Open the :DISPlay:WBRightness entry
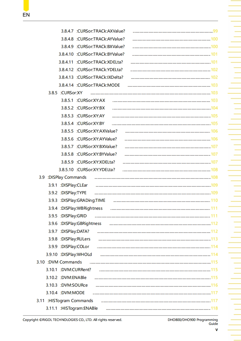 [x=81, y=208]
